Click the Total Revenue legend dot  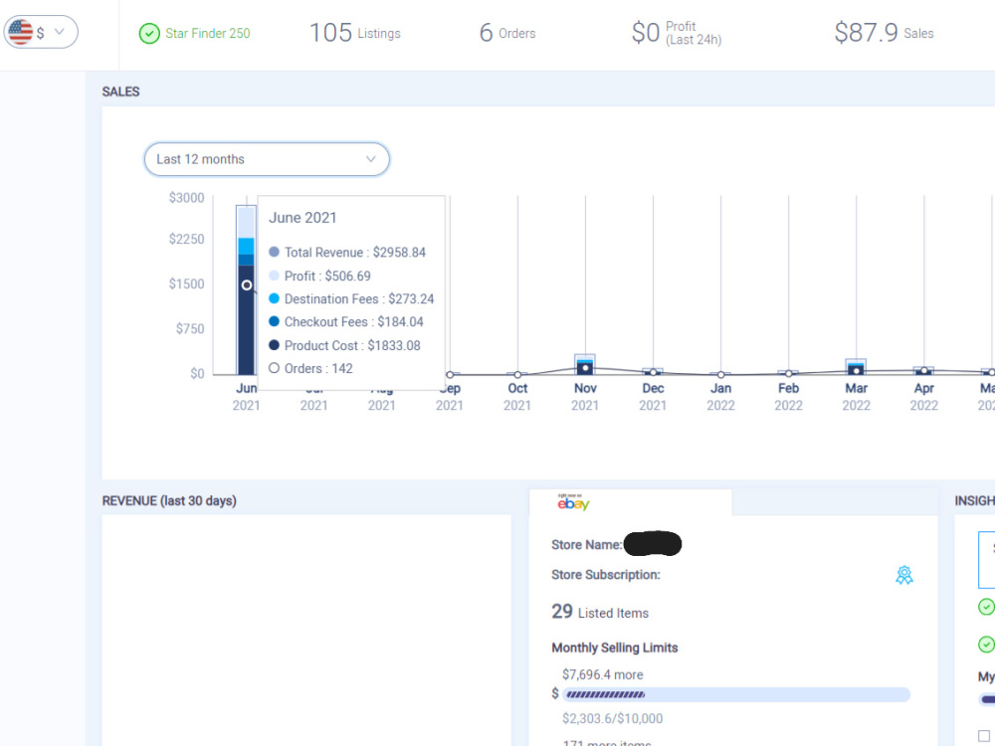tap(275, 252)
